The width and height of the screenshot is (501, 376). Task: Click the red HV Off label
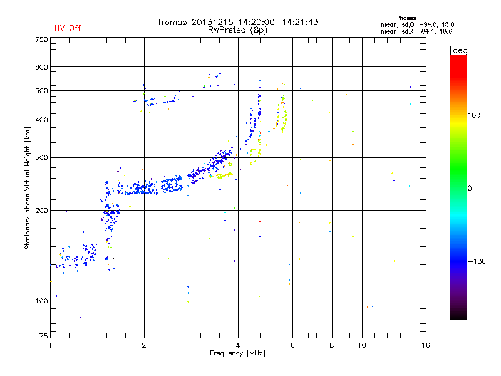click(x=67, y=28)
